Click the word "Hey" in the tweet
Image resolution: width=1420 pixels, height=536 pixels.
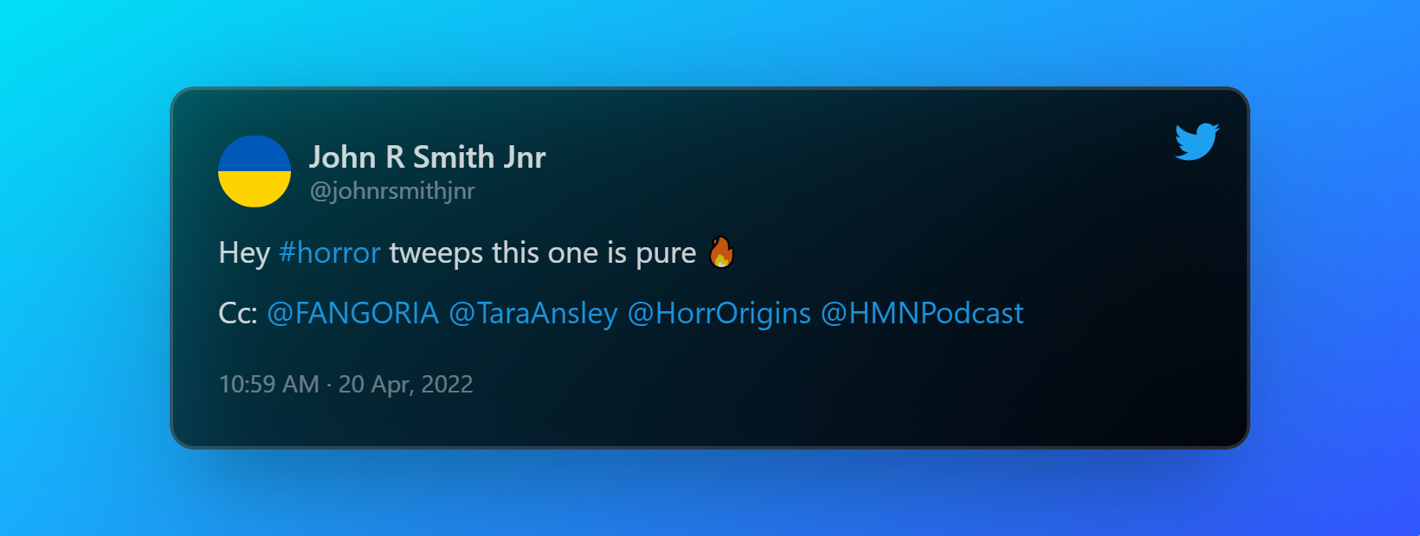pyautogui.click(x=245, y=253)
